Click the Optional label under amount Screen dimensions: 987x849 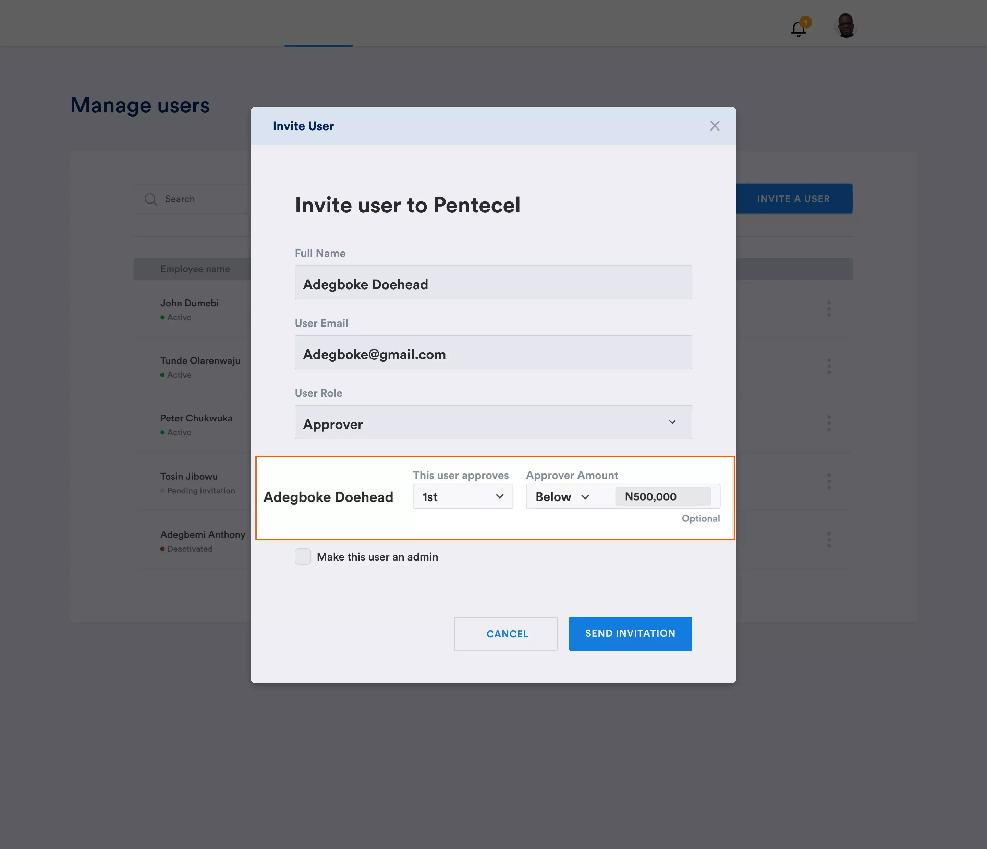[701, 518]
